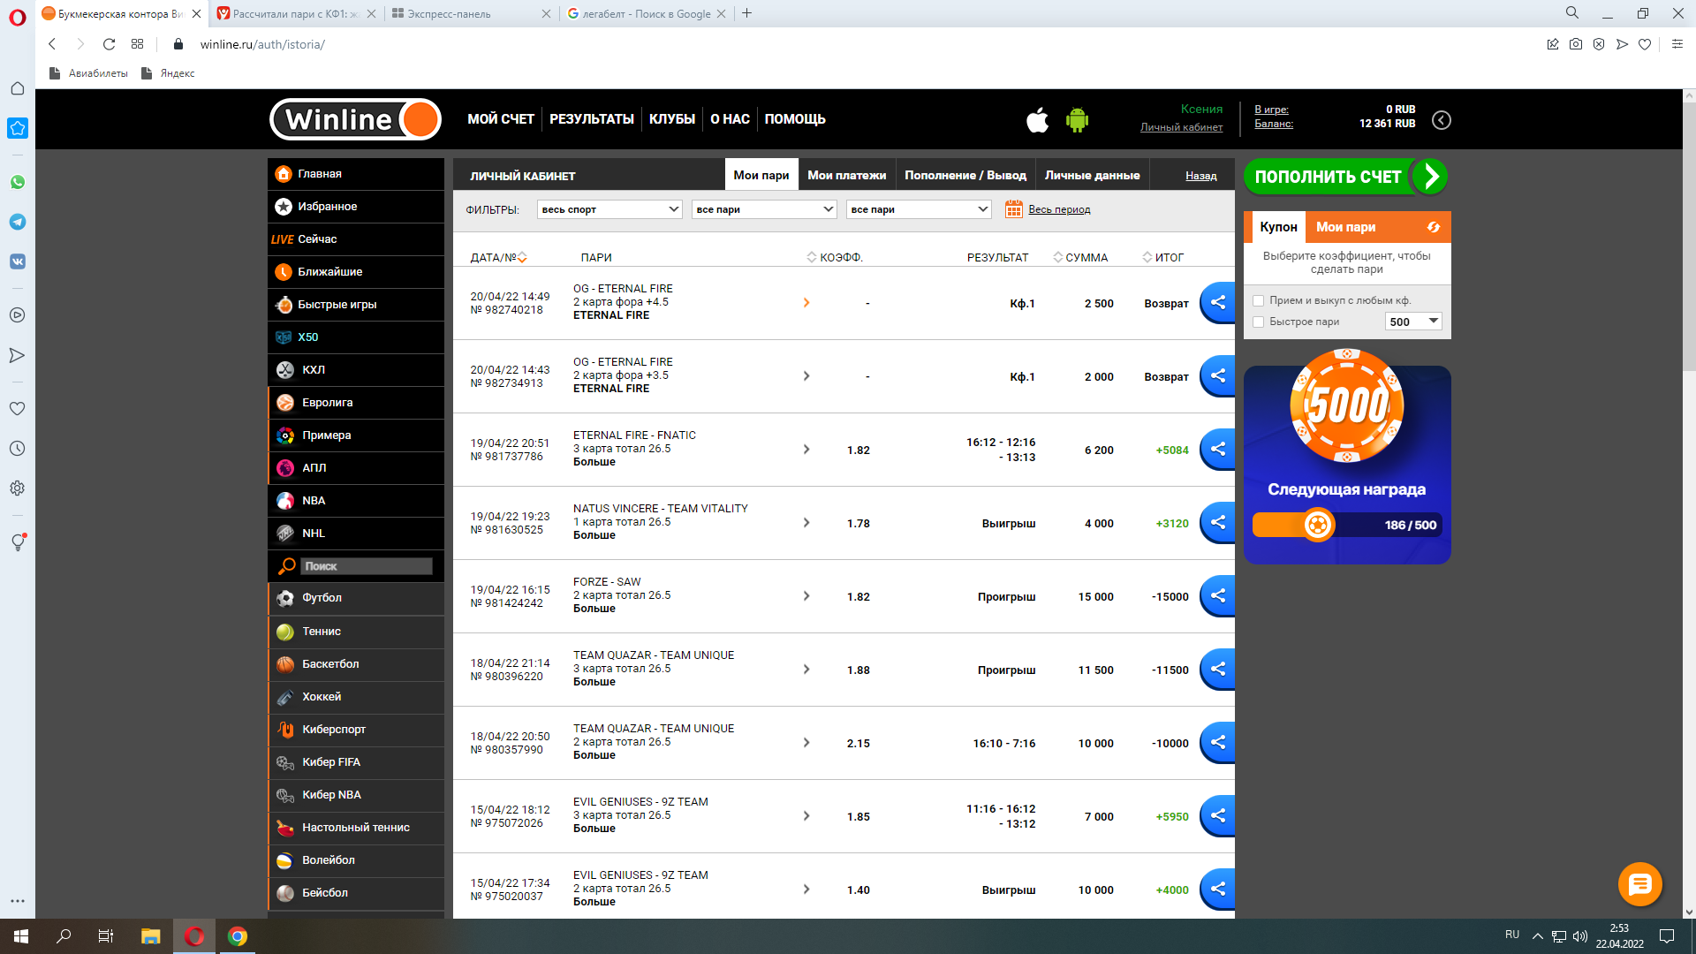Expand details of FORZE - SAW bet

pyautogui.click(x=806, y=596)
